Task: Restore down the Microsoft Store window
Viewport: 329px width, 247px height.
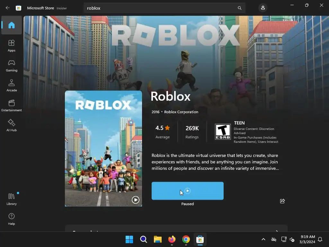Action: tap(307, 5)
